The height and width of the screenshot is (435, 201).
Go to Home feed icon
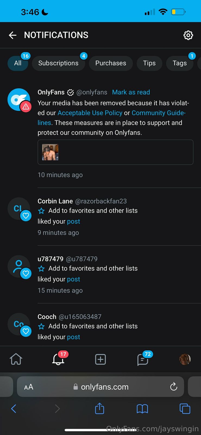[16, 359]
